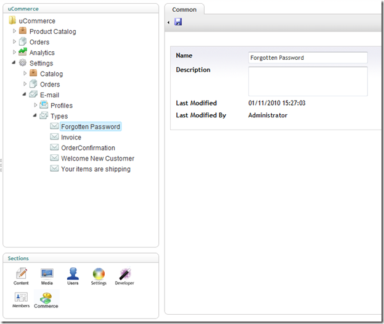384x324 pixels.
Task: Click the Profiles icon in tree
Action: (44, 105)
